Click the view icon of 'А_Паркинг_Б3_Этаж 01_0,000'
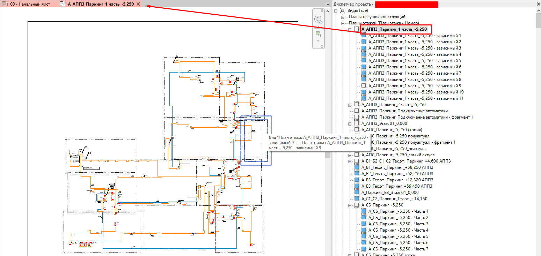This screenshot has width=541, height=256. click(357, 193)
